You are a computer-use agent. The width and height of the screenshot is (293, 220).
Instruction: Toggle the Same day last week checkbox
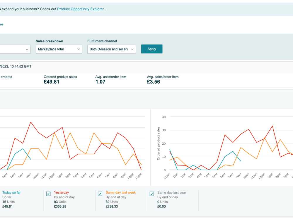[x=100, y=194]
